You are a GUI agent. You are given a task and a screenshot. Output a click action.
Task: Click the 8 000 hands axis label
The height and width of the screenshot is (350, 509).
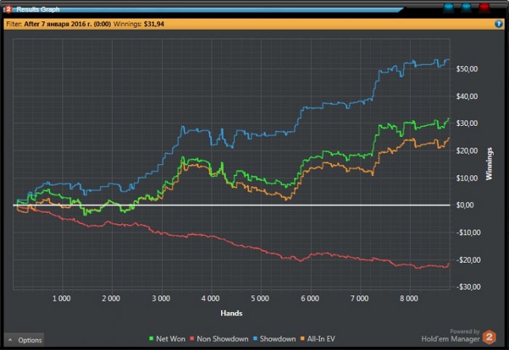pos(409,298)
